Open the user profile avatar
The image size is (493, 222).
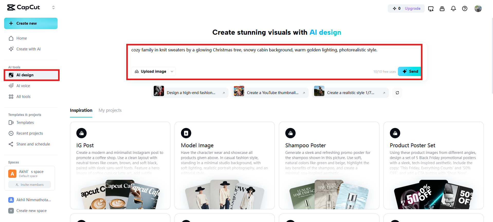(x=478, y=8)
